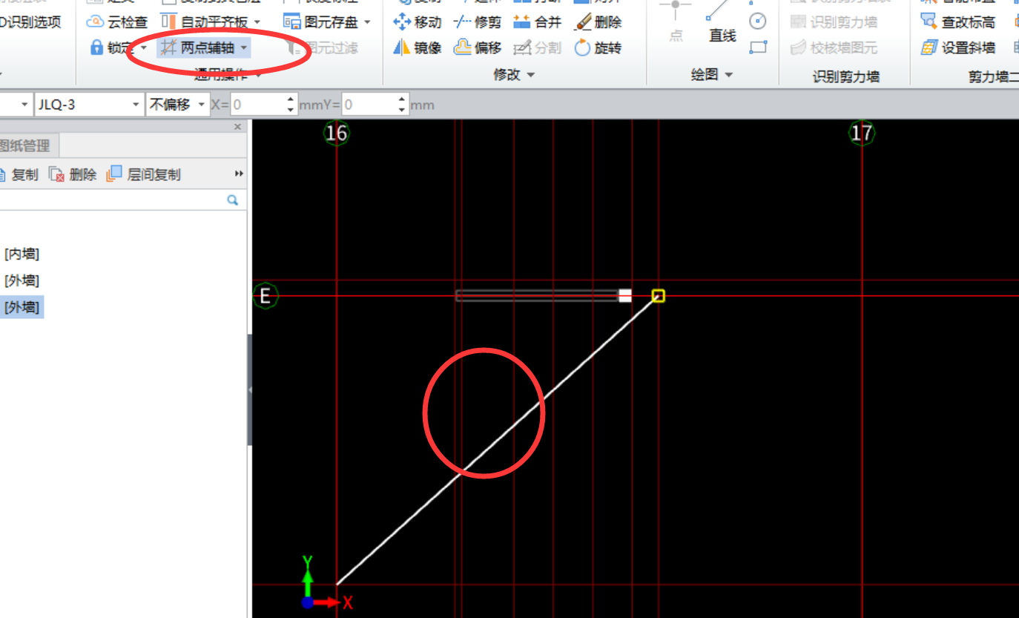Click the X offset input field

[257, 105]
